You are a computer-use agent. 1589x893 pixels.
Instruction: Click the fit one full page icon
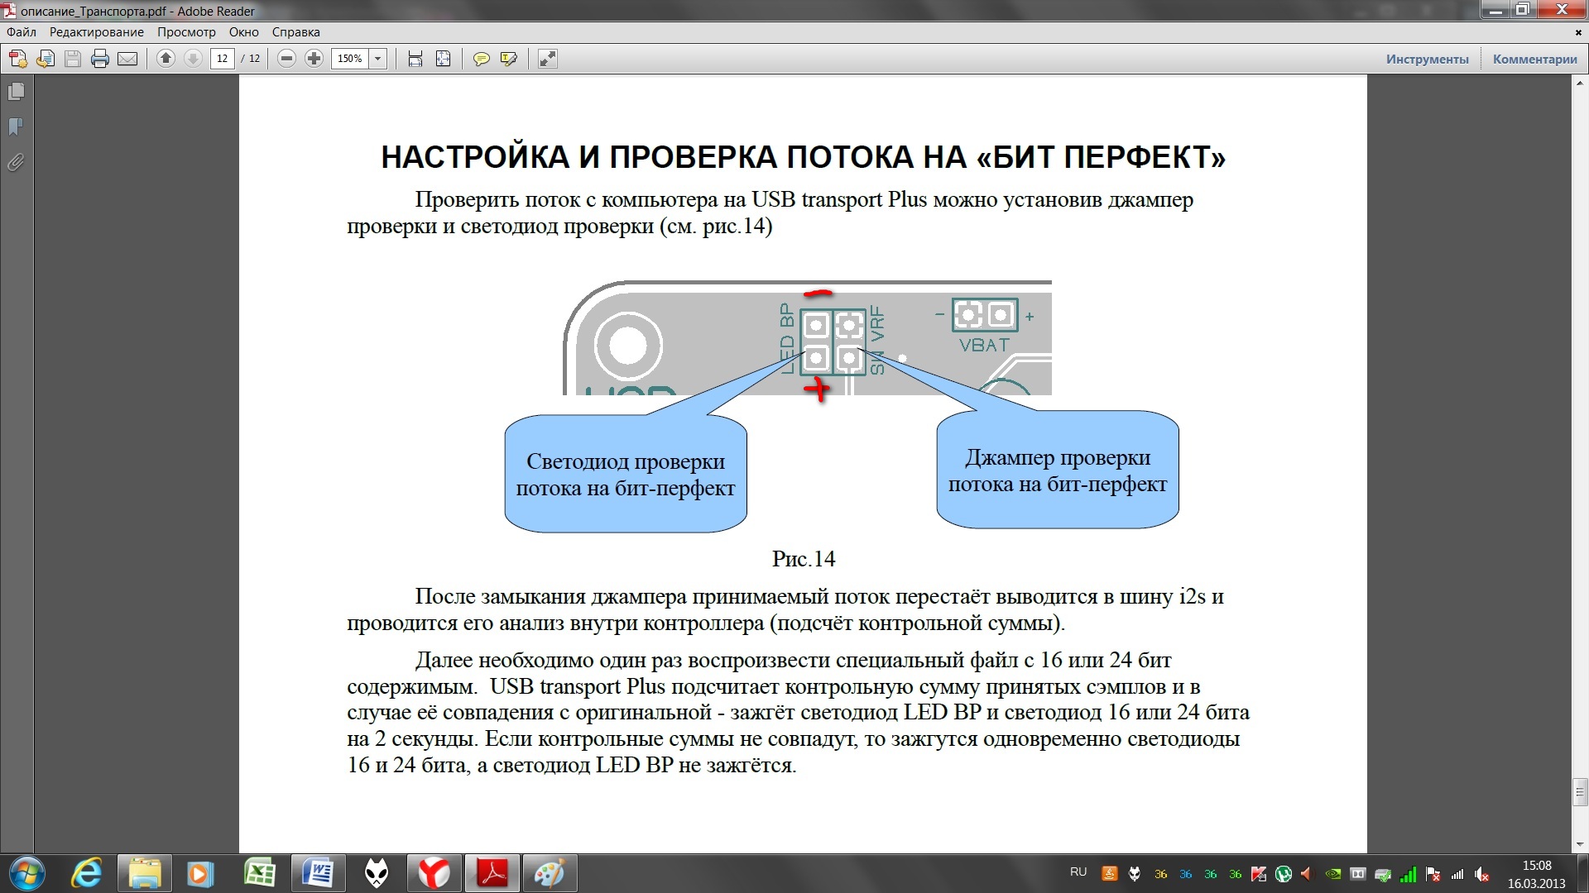[x=444, y=59]
